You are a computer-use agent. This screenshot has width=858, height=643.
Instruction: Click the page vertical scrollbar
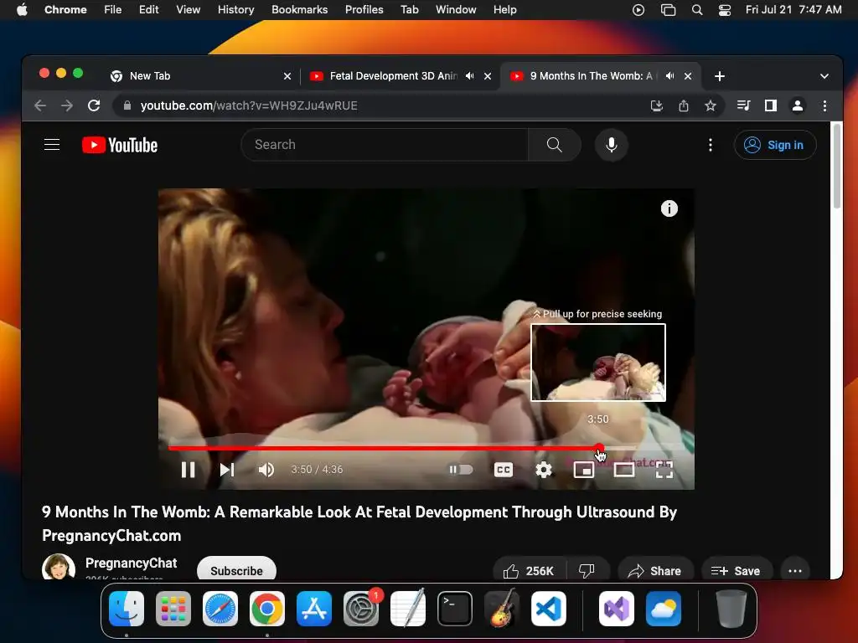(x=837, y=167)
